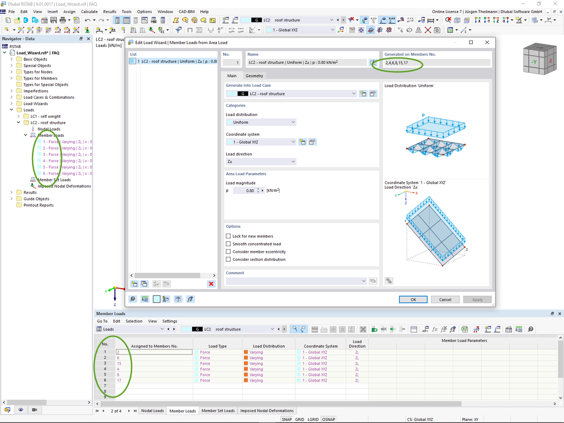This screenshot has width=564, height=423.
Task: Click comment library icon beside Comment field
Action: (373, 281)
